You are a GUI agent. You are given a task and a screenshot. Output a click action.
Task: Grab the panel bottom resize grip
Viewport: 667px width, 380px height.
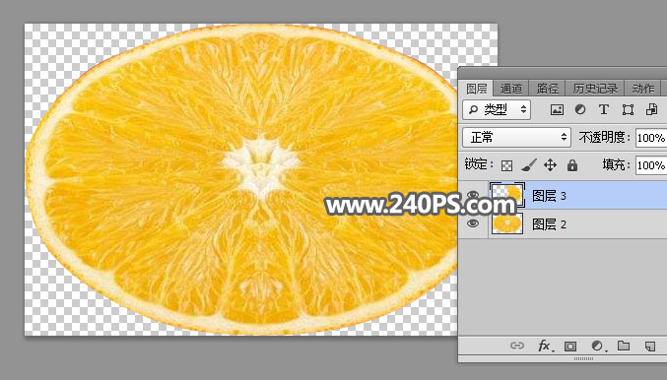(x=583, y=359)
